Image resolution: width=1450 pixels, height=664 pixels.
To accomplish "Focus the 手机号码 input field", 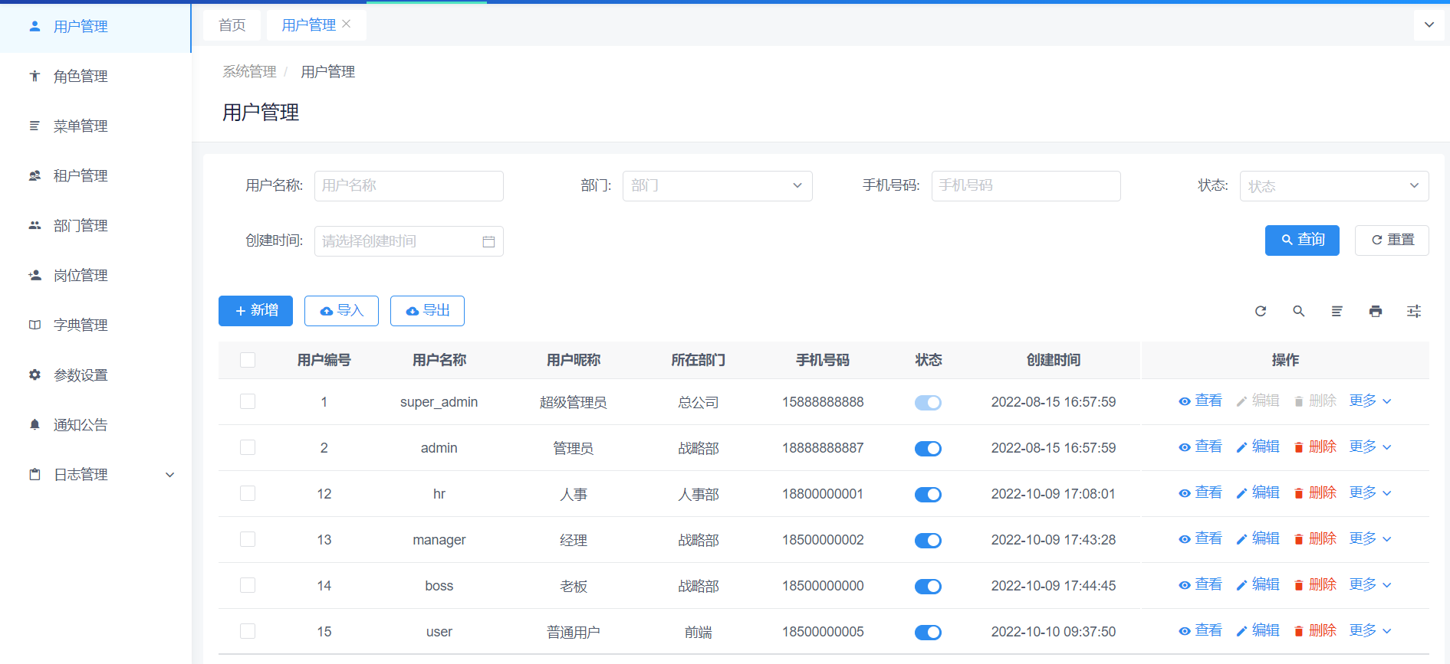I will click(1026, 186).
